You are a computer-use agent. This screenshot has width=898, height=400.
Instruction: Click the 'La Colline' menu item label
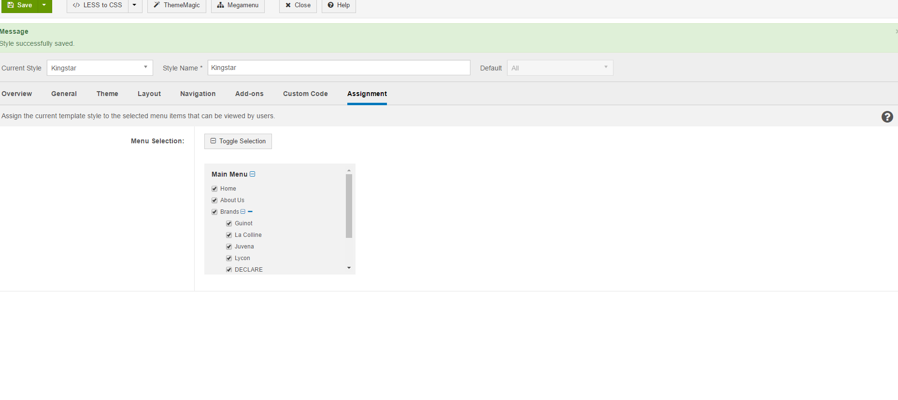248,235
